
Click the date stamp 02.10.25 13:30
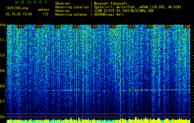(x=19, y=14)
